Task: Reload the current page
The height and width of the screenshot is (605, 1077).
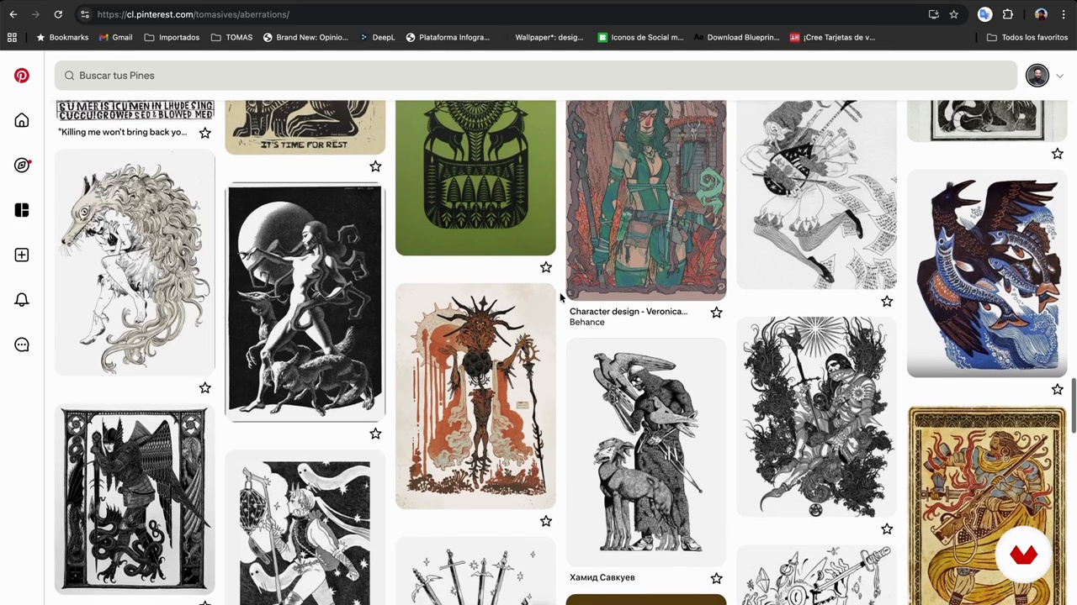Action: 58,14
